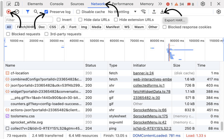The width and height of the screenshot is (224, 139).
Task: Toggle the filter funnel icon
Action: pyautogui.click(x=28, y=12)
